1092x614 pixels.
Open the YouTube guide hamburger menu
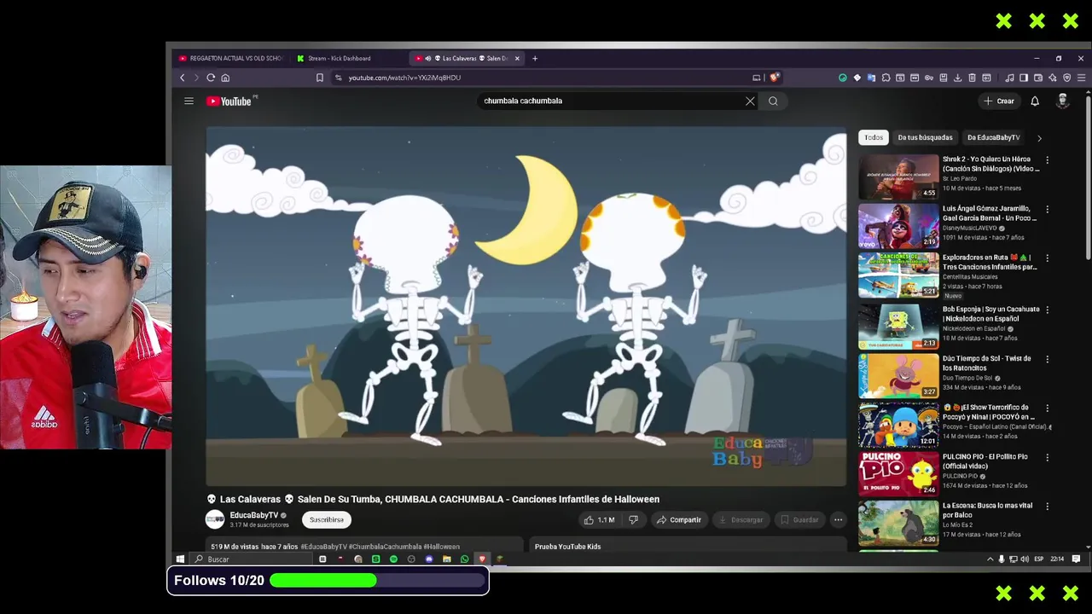coord(189,101)
